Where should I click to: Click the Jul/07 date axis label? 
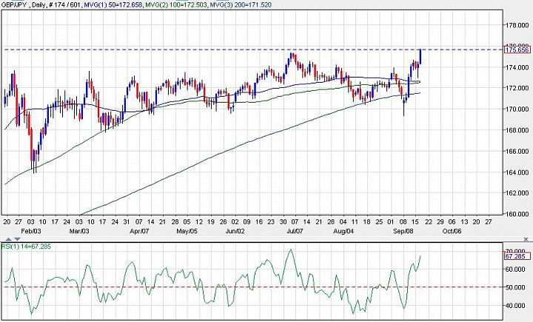pos(295,231)
